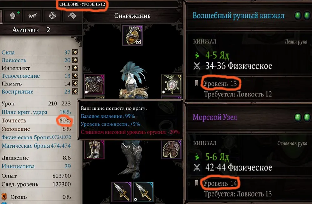Open the fist abilities tab icon
312x204 pixels.
[12, 16]
